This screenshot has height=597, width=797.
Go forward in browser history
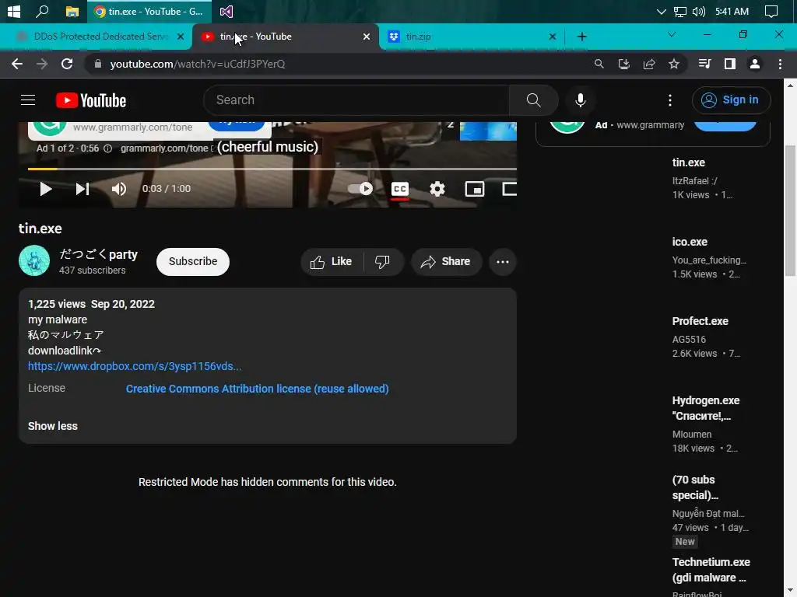coord(42,64)
